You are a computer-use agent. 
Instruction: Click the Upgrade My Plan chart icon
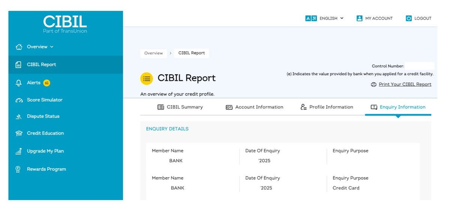click(18, 151)
